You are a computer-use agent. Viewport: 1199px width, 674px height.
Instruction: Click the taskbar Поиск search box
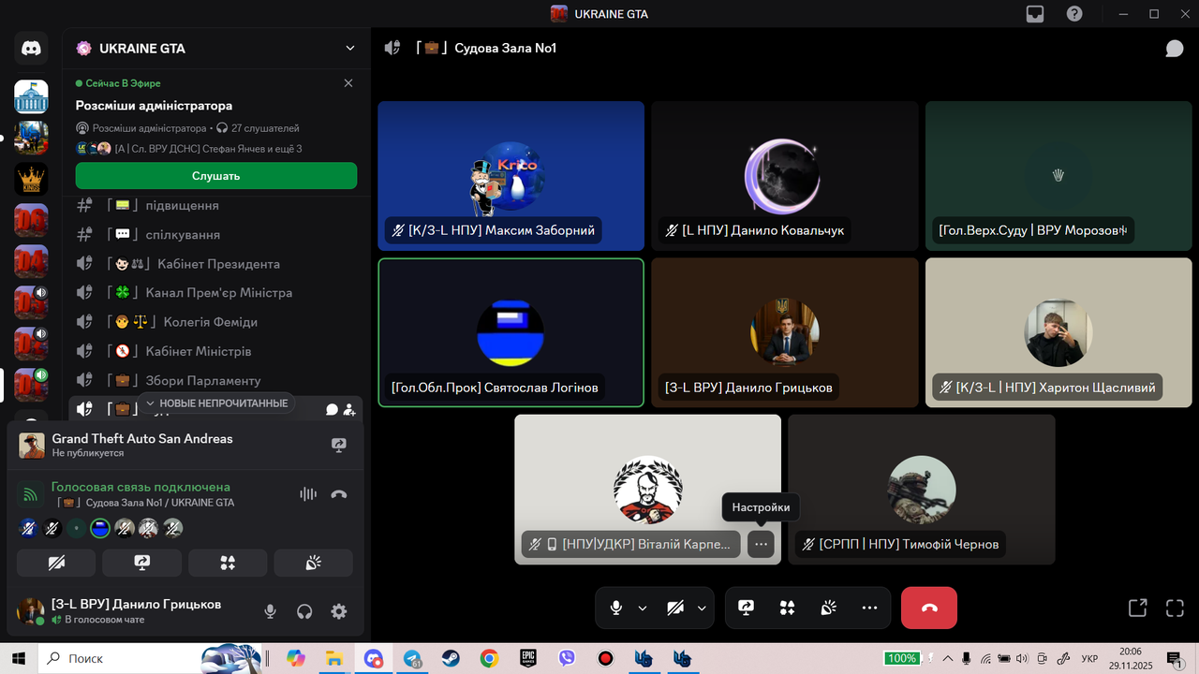point(150,658)
